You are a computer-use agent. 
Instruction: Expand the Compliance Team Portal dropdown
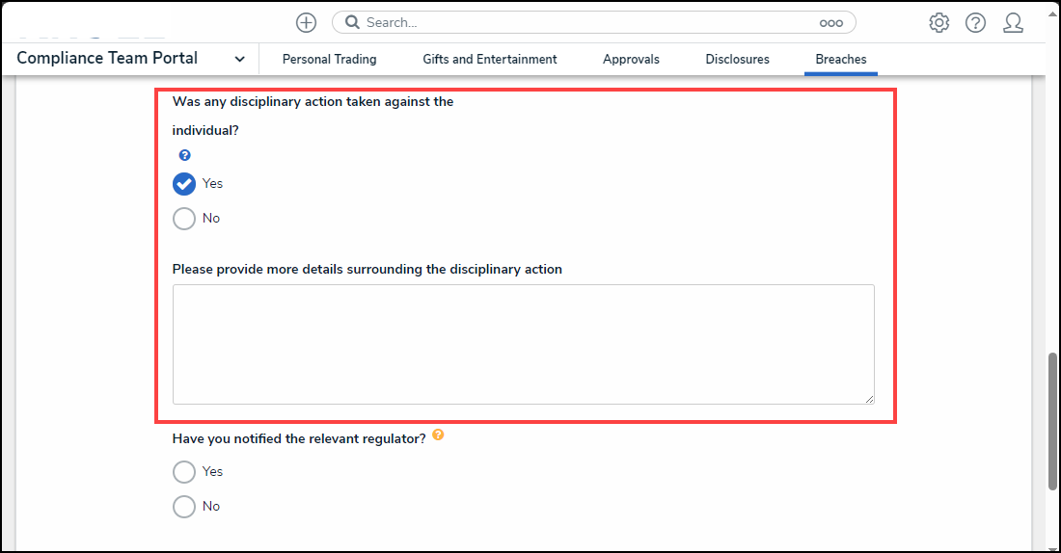click(239, 59)
